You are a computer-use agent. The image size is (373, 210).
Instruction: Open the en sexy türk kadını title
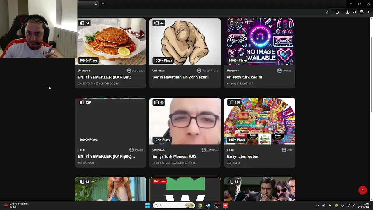click(x=244, y=77)
